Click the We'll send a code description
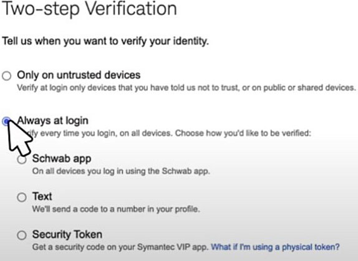The height and width of the screenshot is (261, 358). (x=116, y=209)
